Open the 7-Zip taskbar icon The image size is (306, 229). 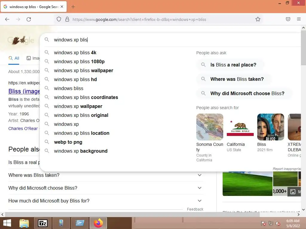coord(43,223)
